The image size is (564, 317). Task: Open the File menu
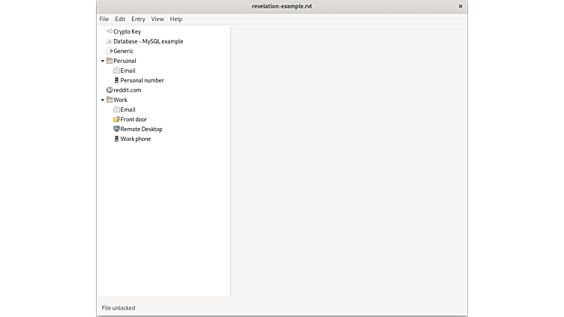[104, 19]
